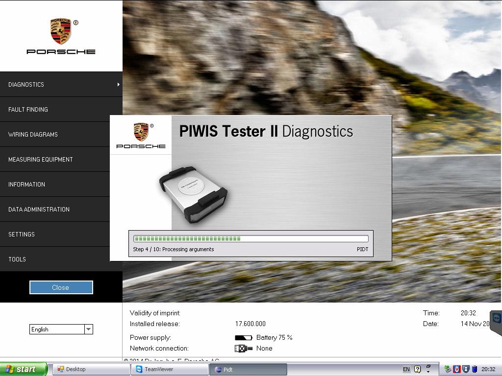This screenshot has height=376, width=502.
Task: Open the Windows start menu
Action: coord(24,369)
